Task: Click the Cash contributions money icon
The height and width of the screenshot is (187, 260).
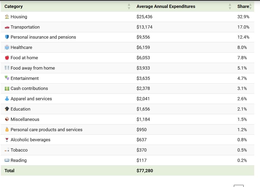Action: tap(7, 88)
